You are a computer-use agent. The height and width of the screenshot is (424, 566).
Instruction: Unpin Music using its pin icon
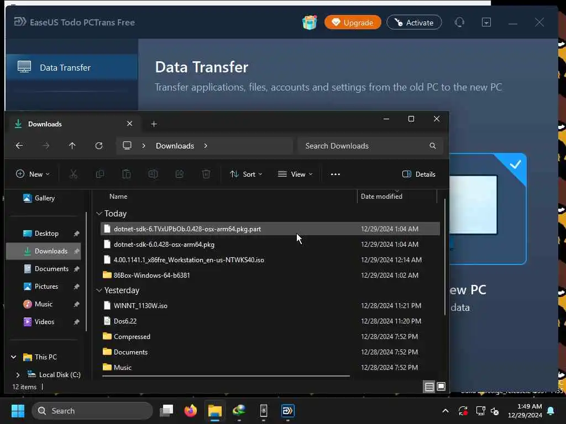(76, 304)
